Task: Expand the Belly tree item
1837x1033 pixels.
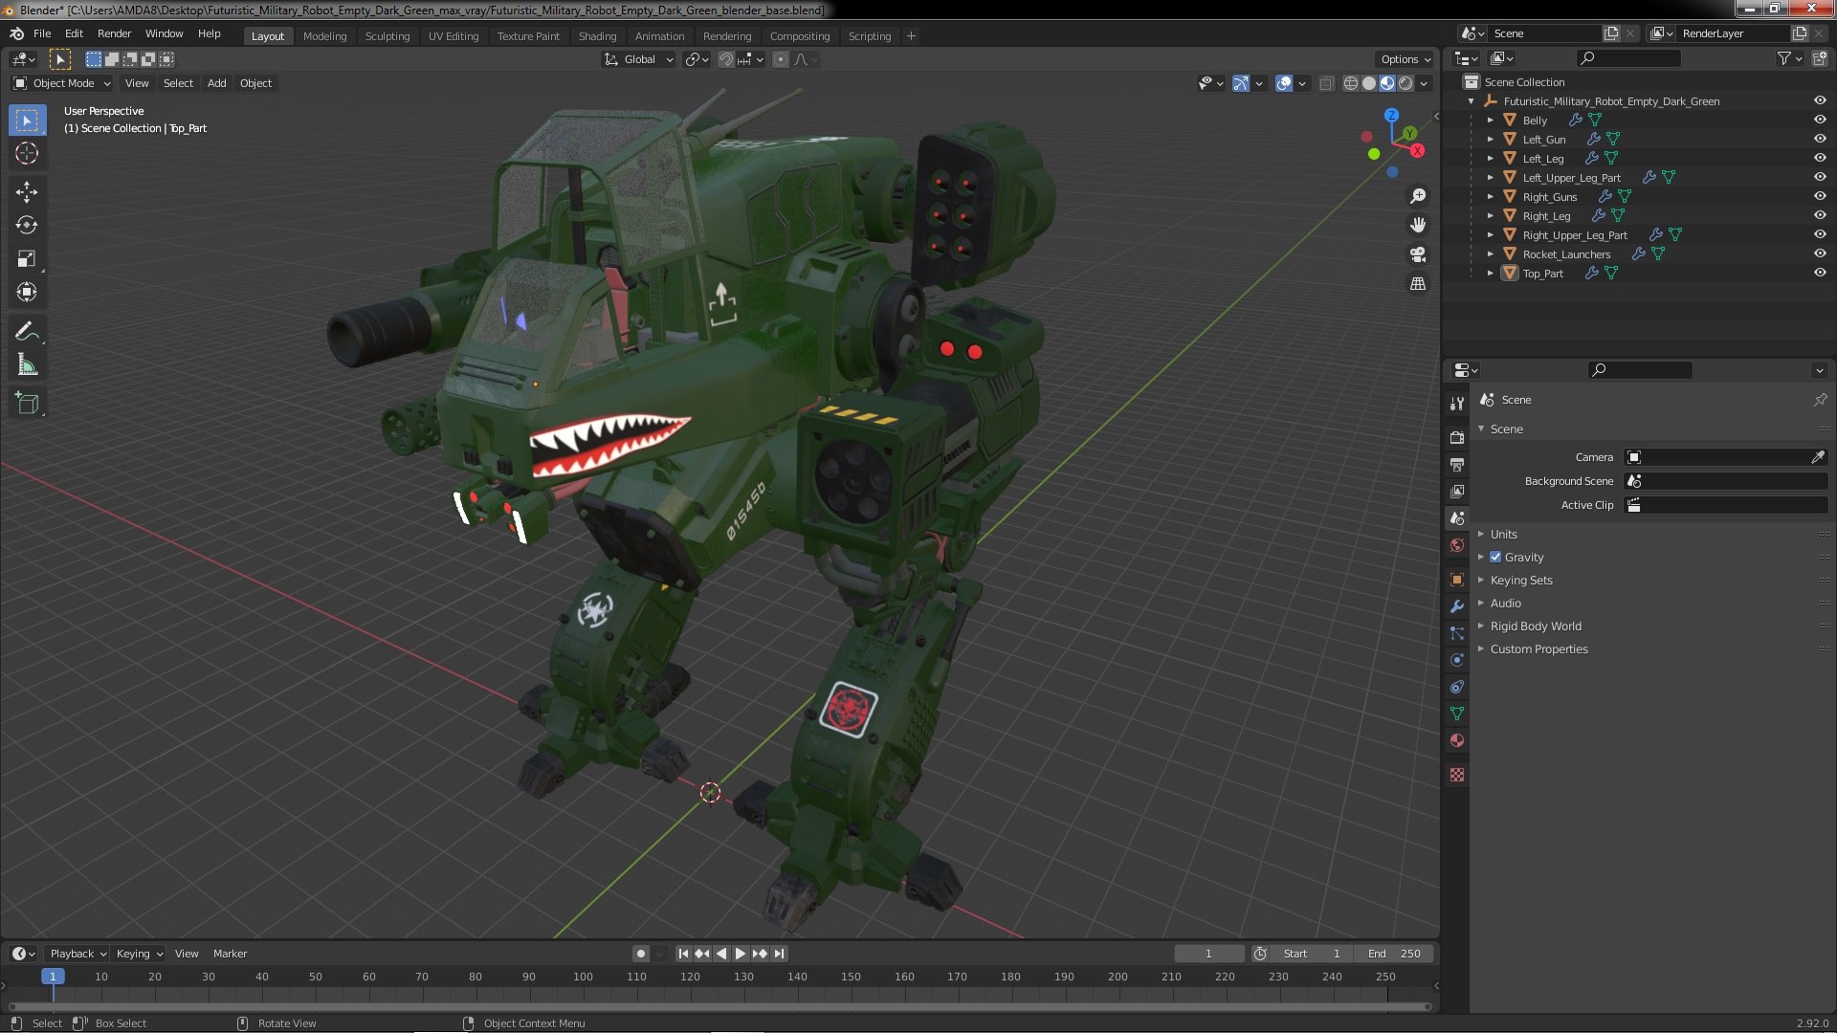Action: point(1491,120)
